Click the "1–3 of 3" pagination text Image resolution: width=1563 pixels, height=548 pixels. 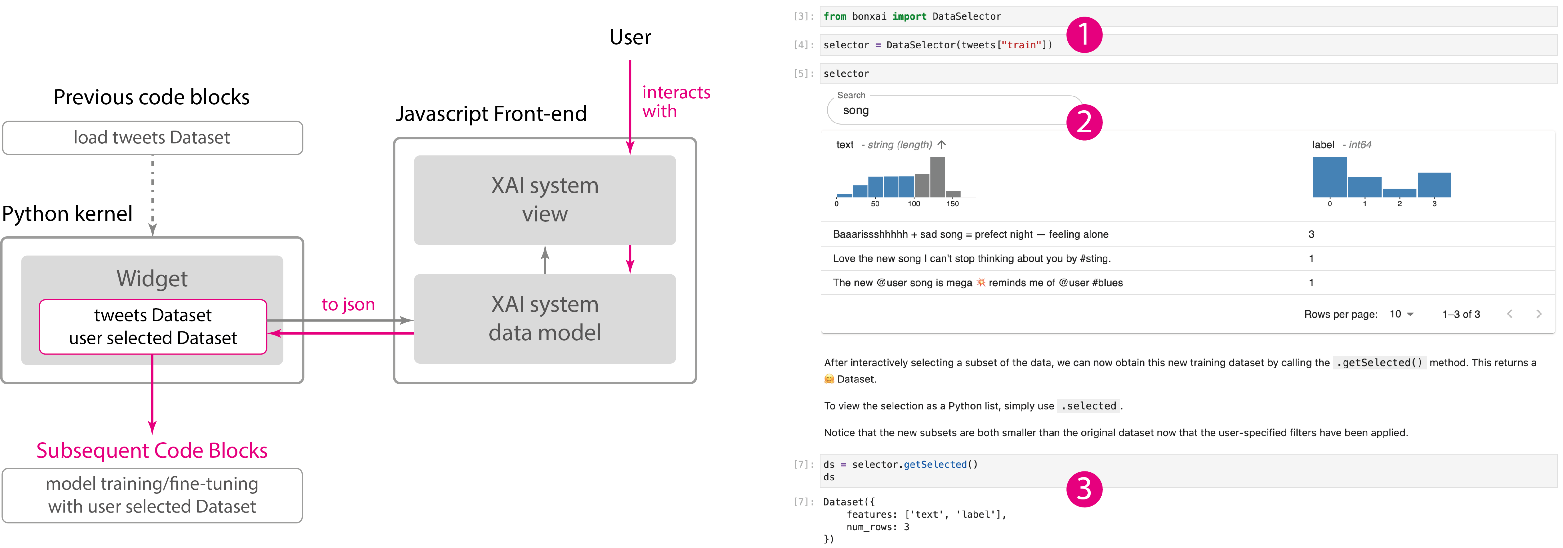pyautogui.click(x=1461, y=314)
